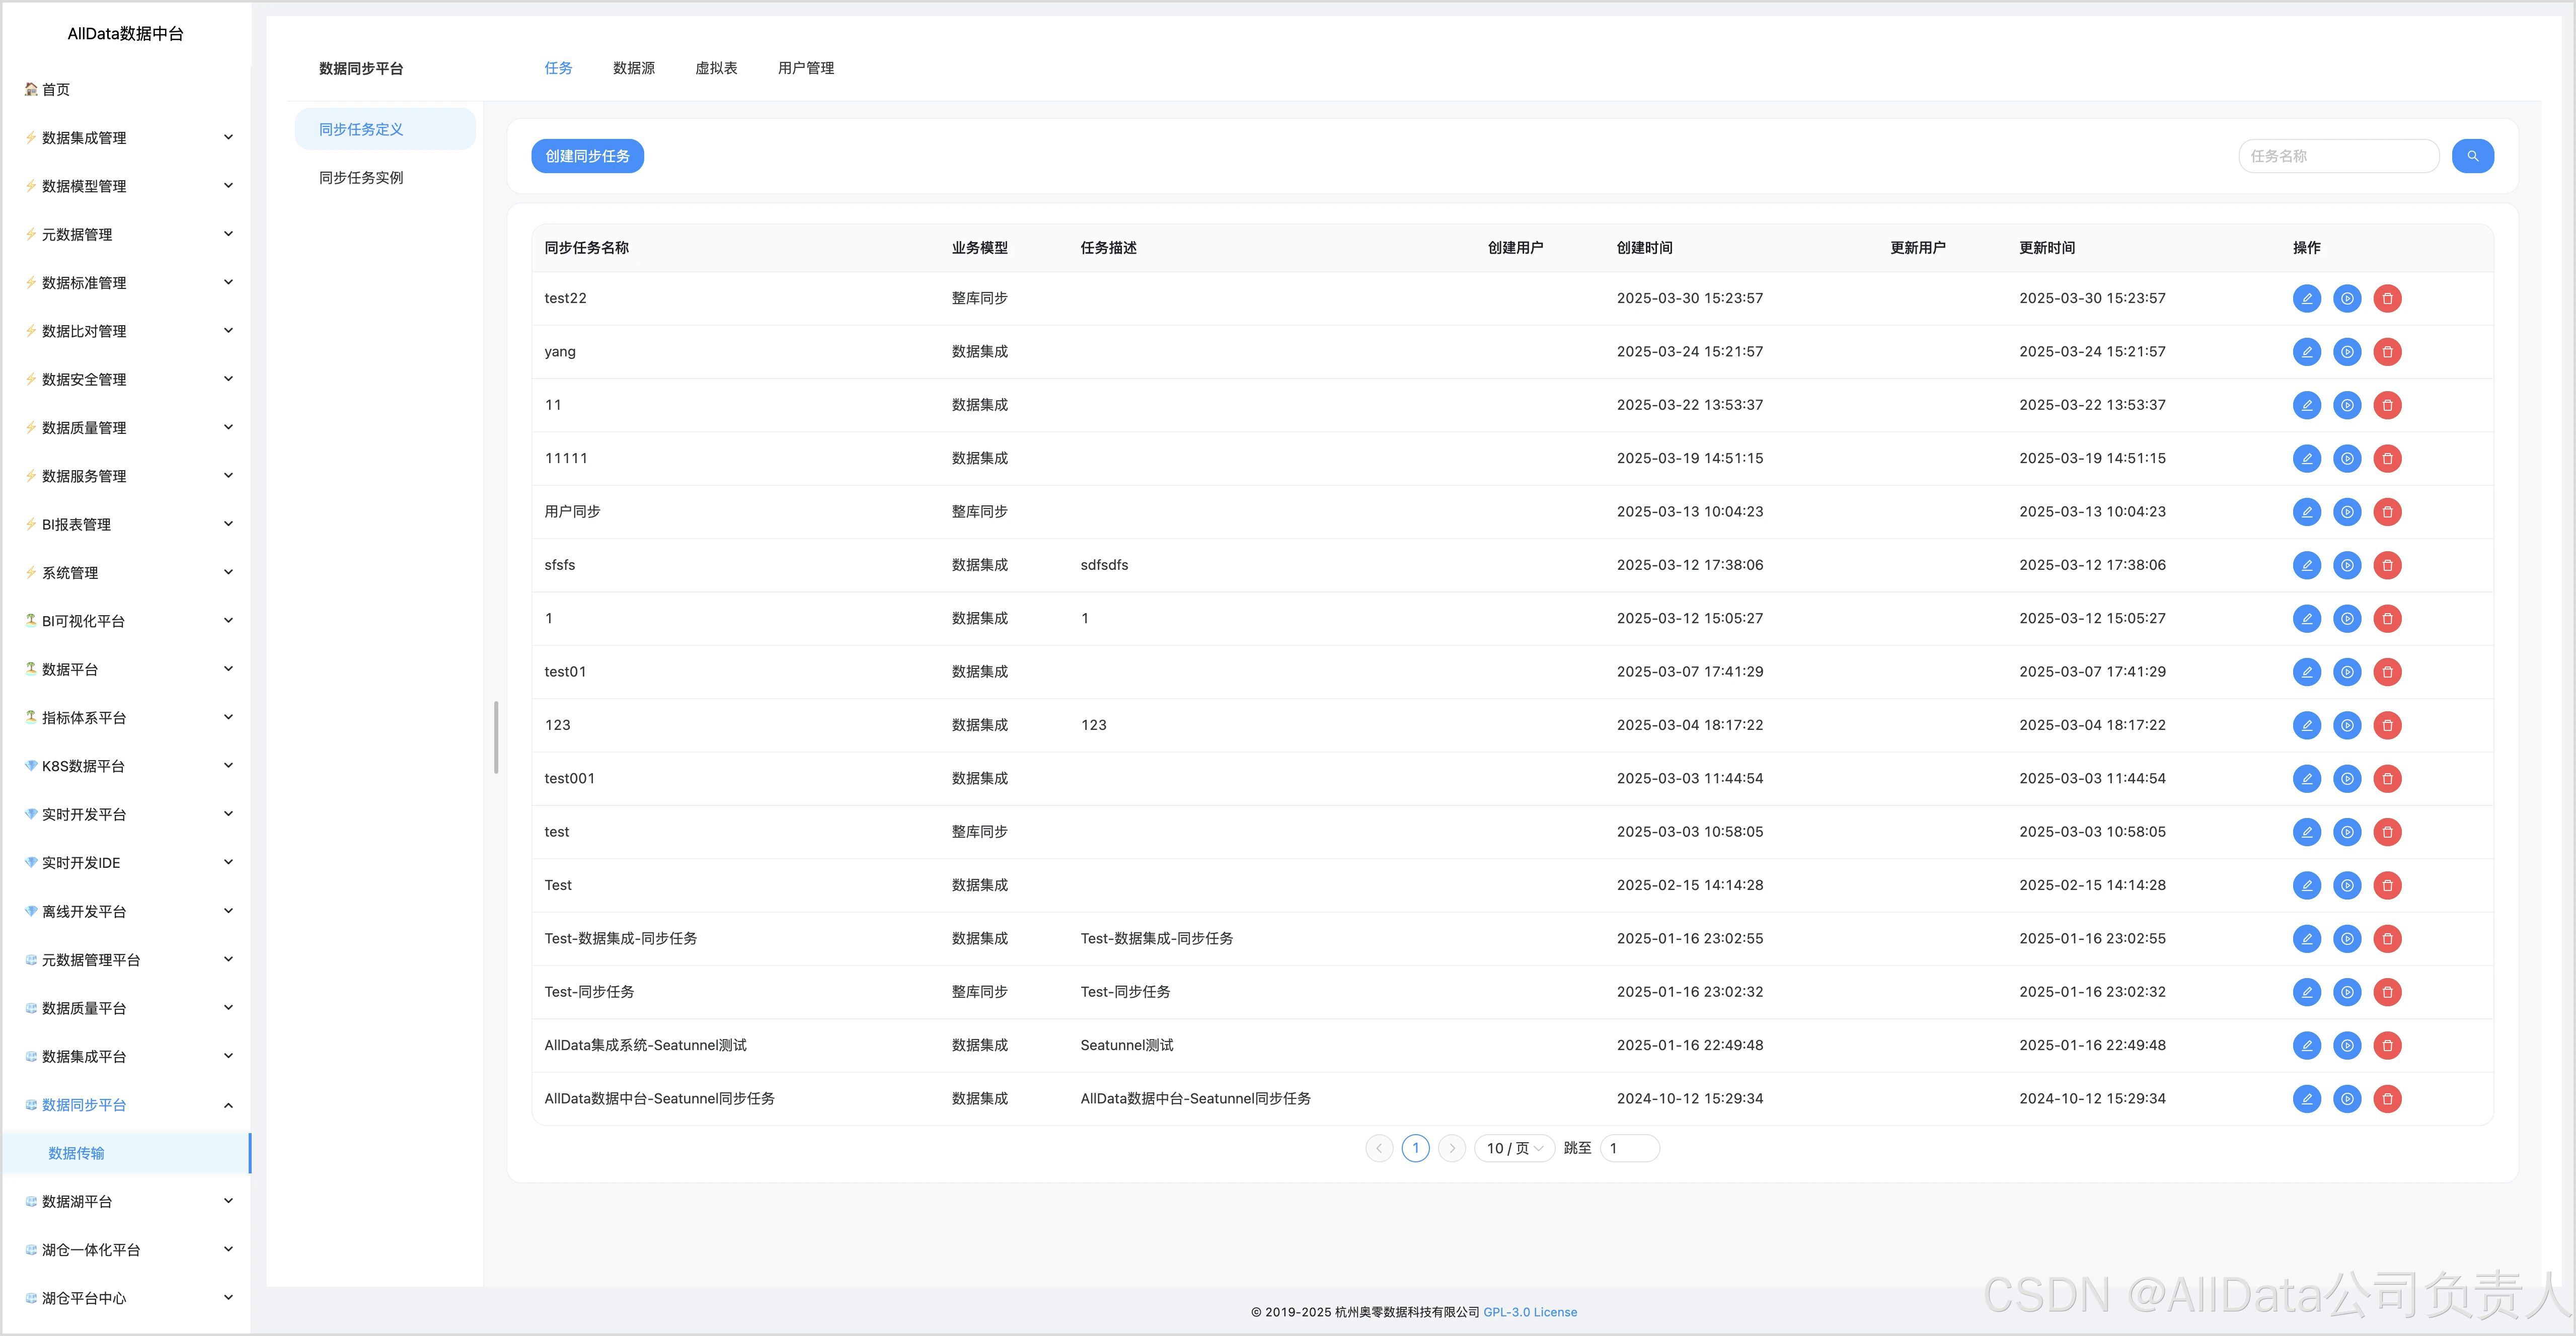Delete the test22 sync task
Viewport: 2576px width, 1336px height.
click(x=2387, y=298)
